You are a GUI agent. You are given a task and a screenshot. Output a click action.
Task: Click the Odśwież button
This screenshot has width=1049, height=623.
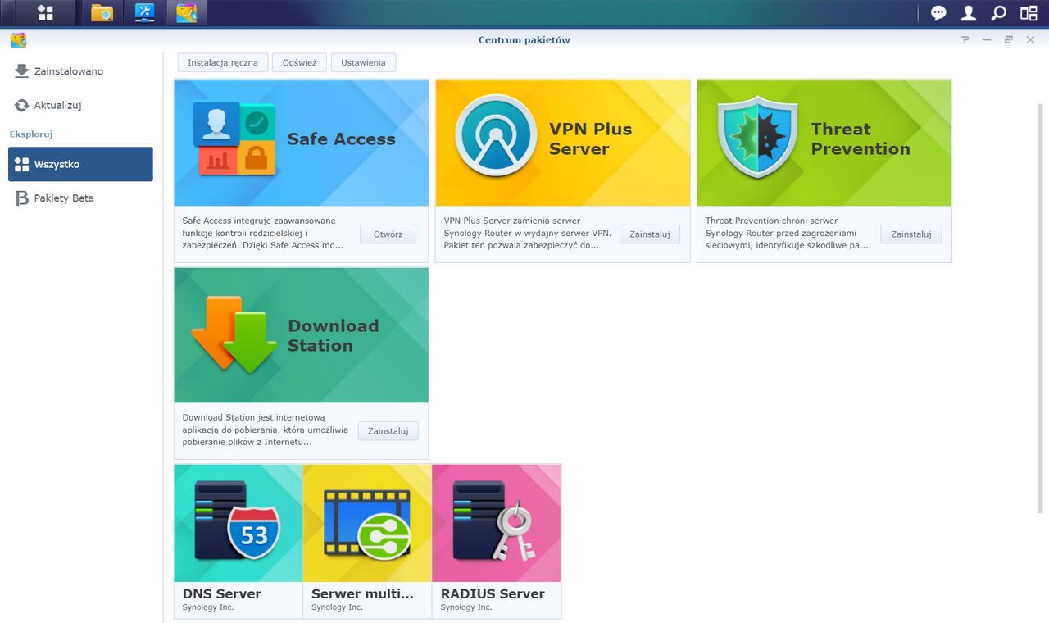tap(299, 62)
